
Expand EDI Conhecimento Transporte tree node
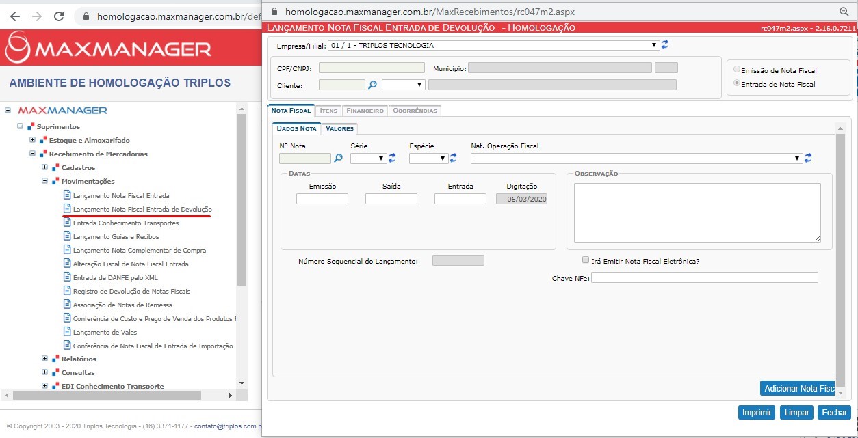click(44, 386)
